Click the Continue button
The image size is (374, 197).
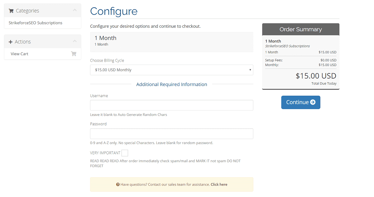pyautogui.click(x=301, y=102)
